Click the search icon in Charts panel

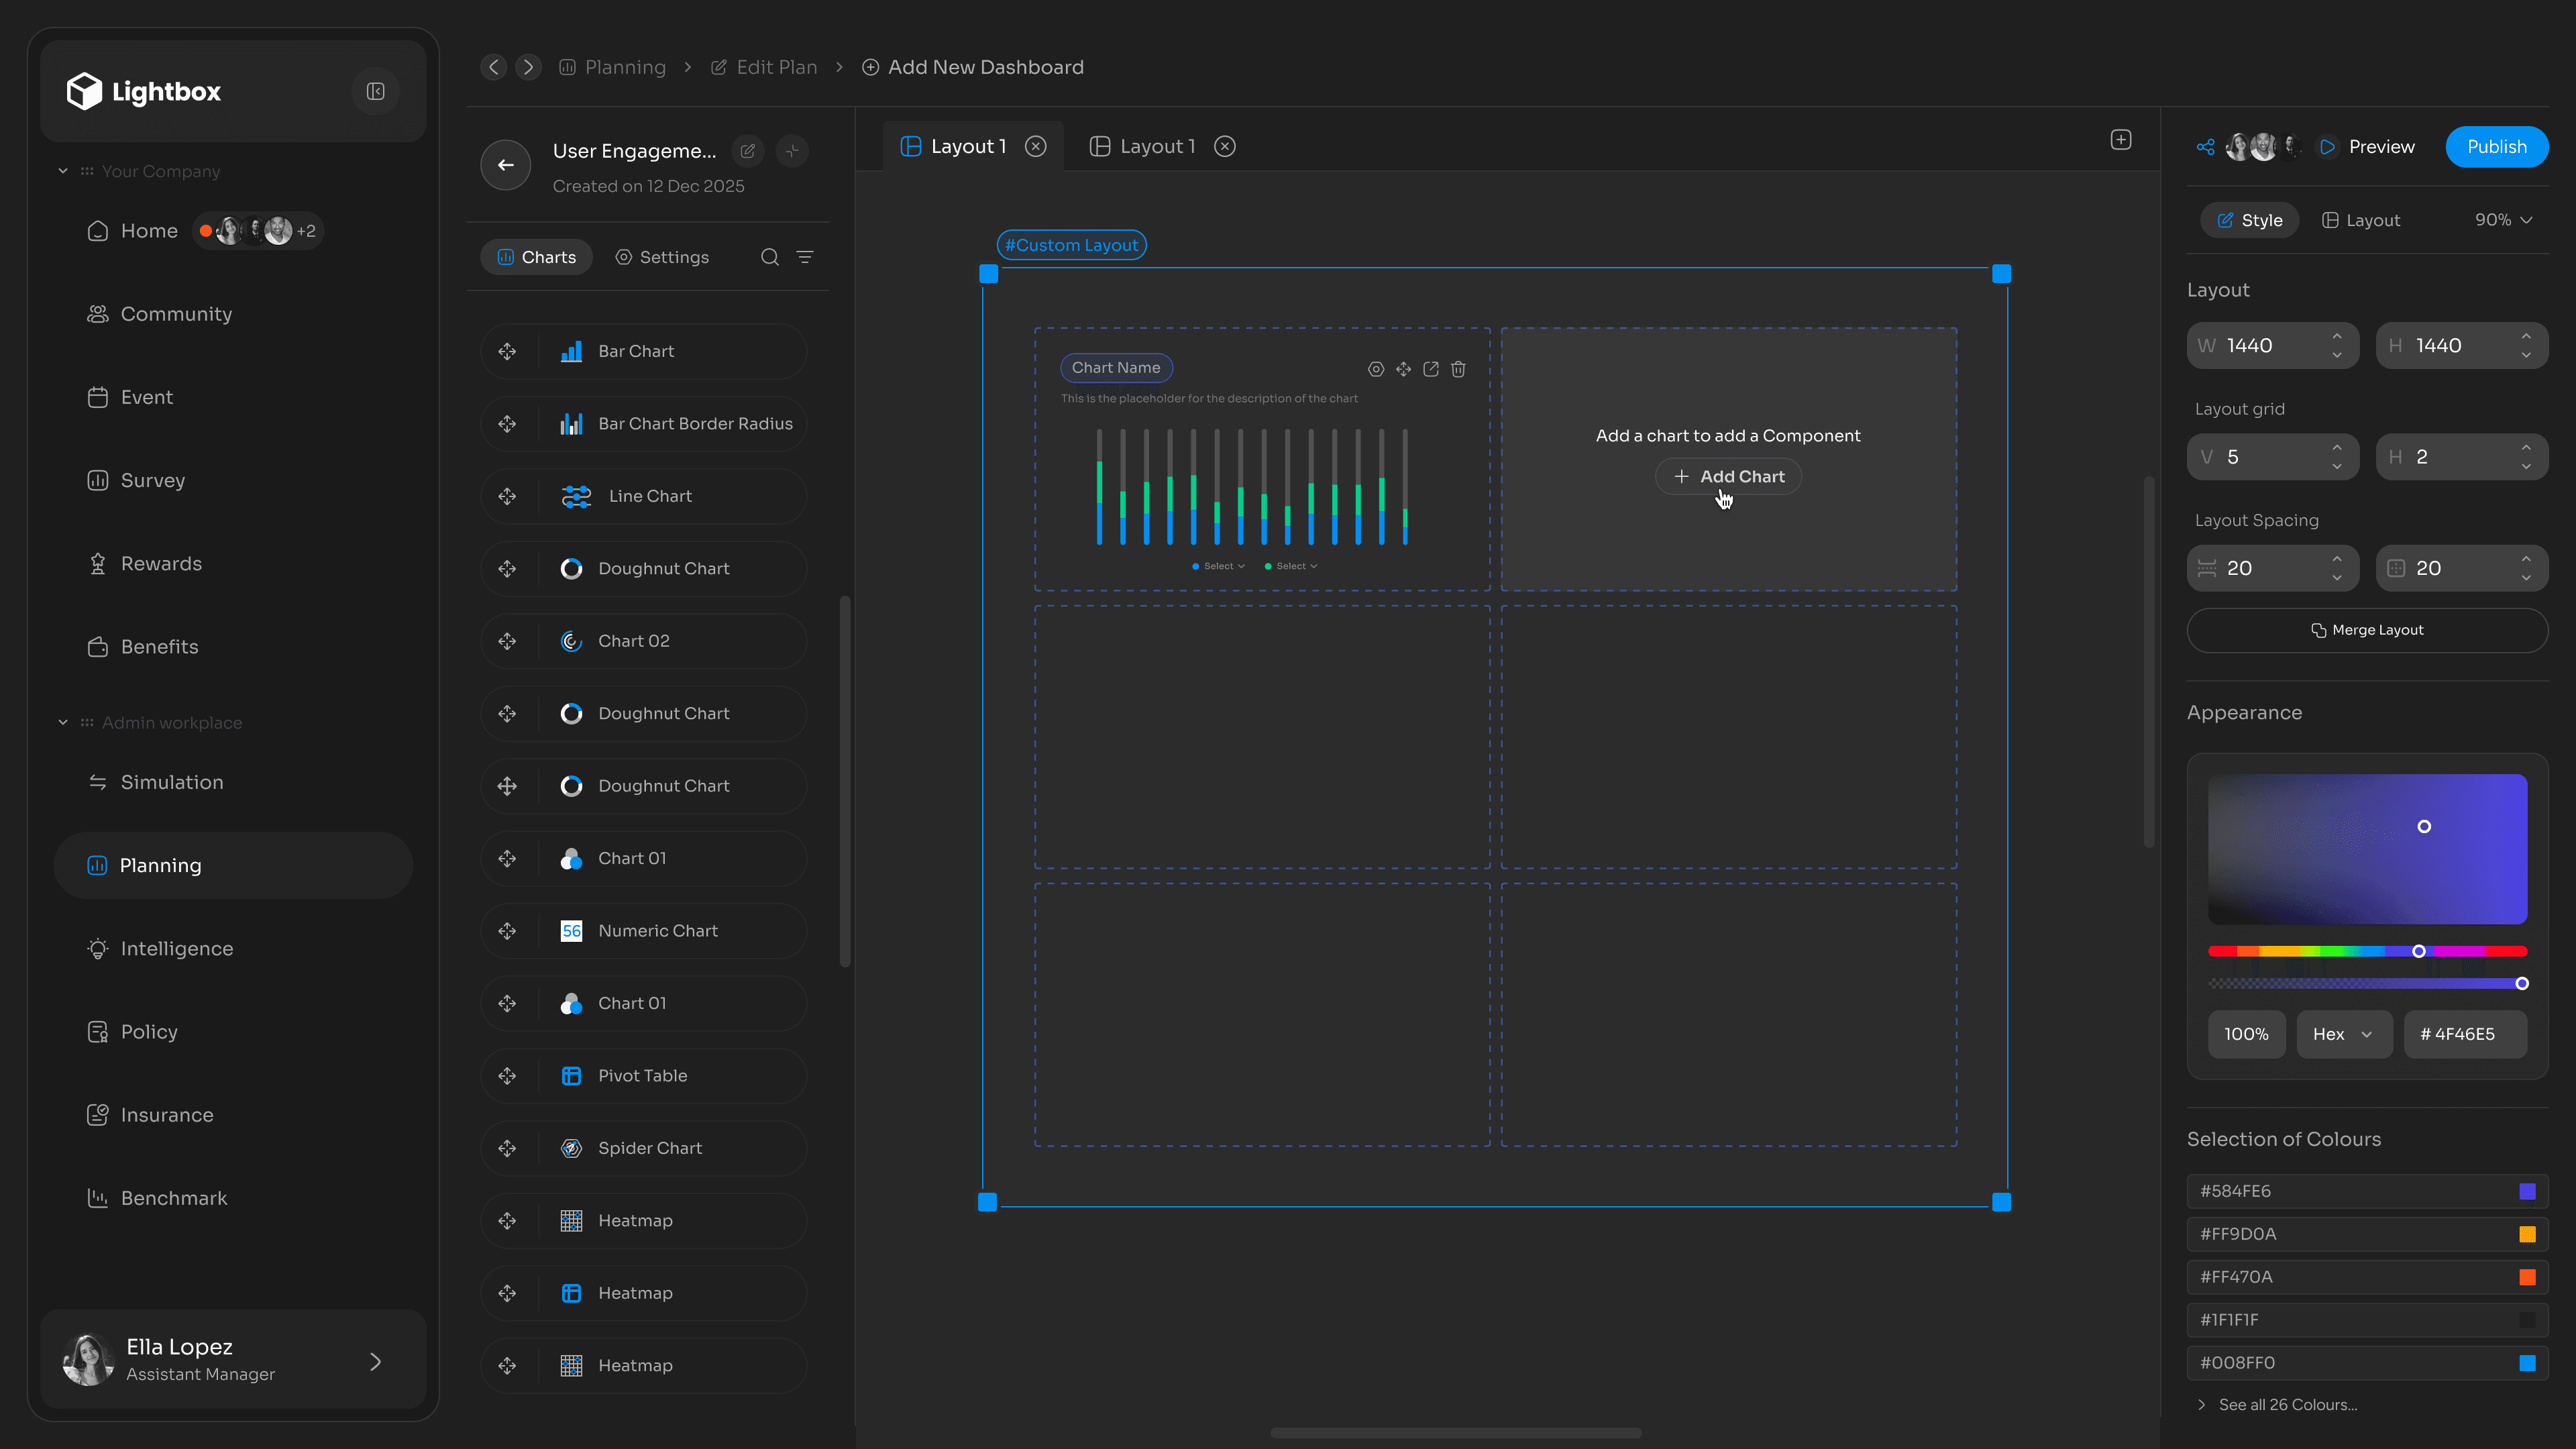(769, 257)
